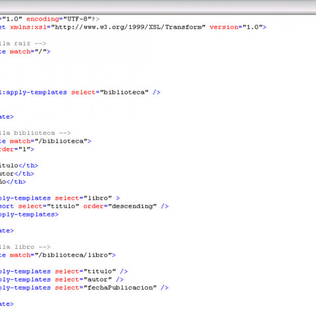Click the 'utor</th>' header line
316x316 pixels.
(17, 174)
